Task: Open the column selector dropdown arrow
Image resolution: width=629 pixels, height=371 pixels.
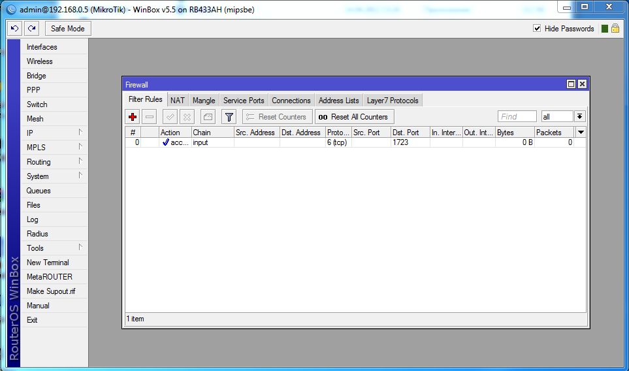Action: tap(581, 132)
